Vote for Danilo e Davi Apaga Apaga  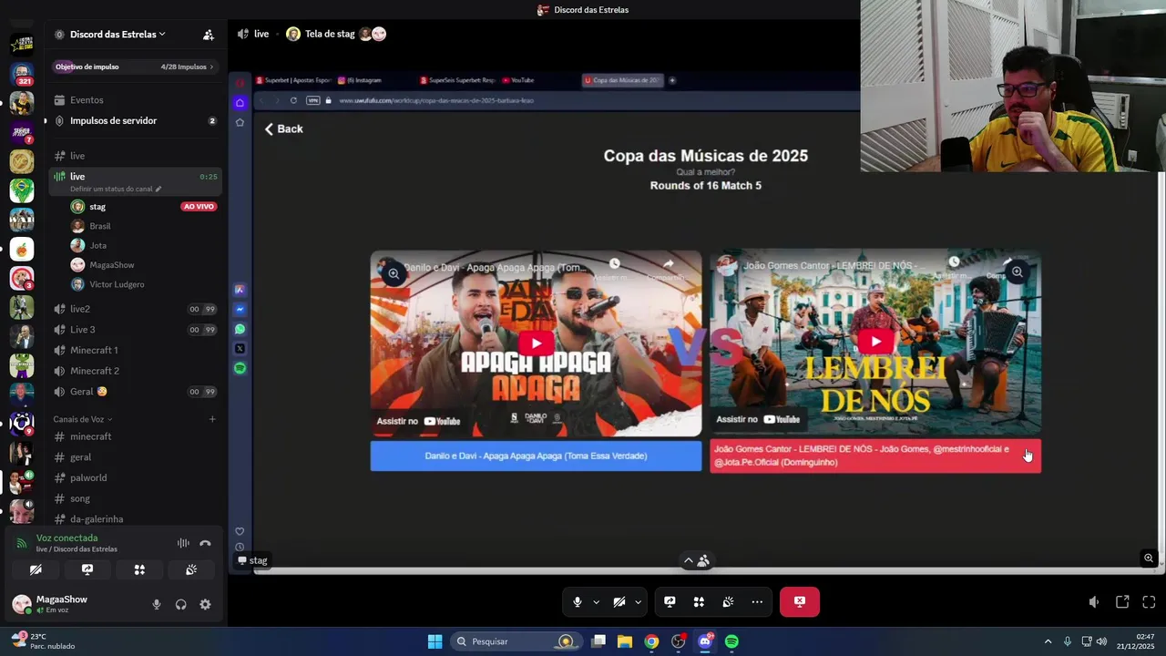[x=536, y=456]
